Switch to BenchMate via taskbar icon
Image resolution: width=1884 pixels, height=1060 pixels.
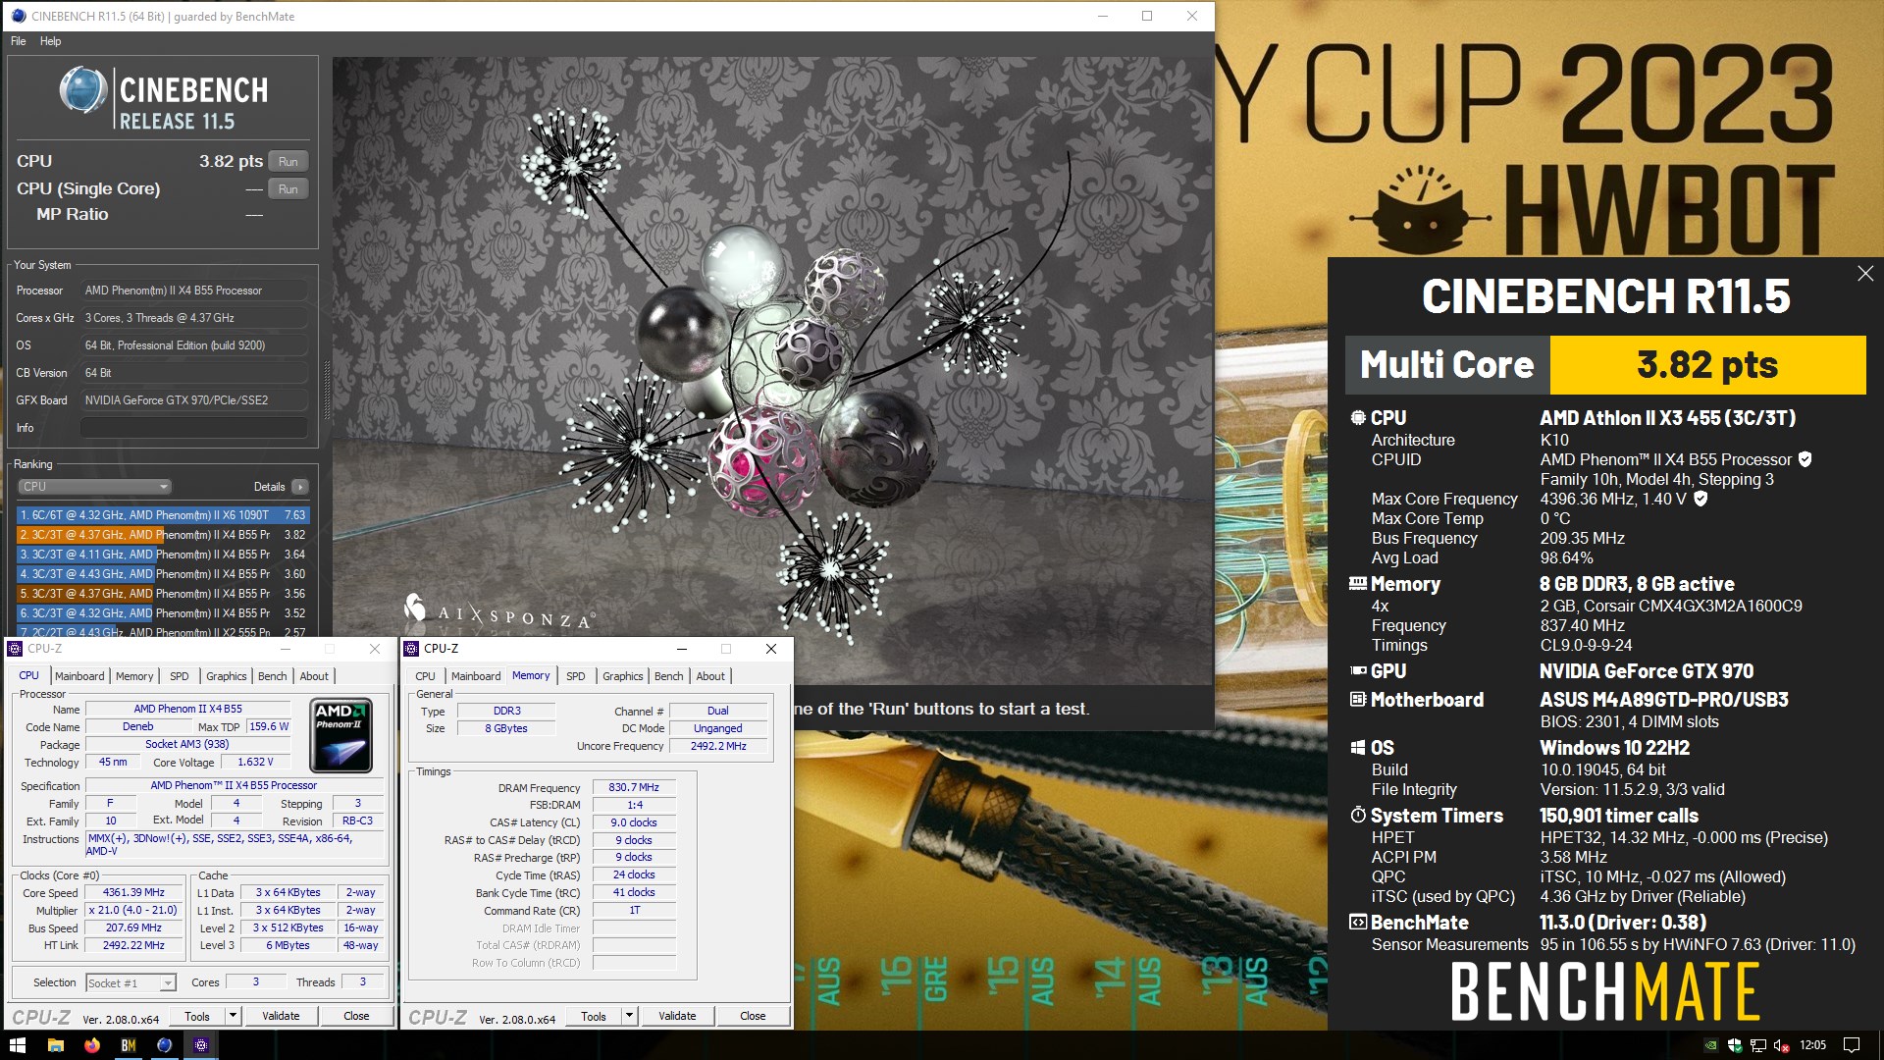[x=128, y=1045]
